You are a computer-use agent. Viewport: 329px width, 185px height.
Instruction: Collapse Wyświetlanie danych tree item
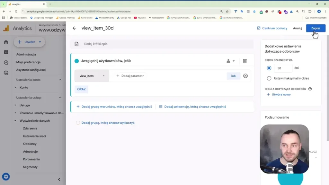15,121
